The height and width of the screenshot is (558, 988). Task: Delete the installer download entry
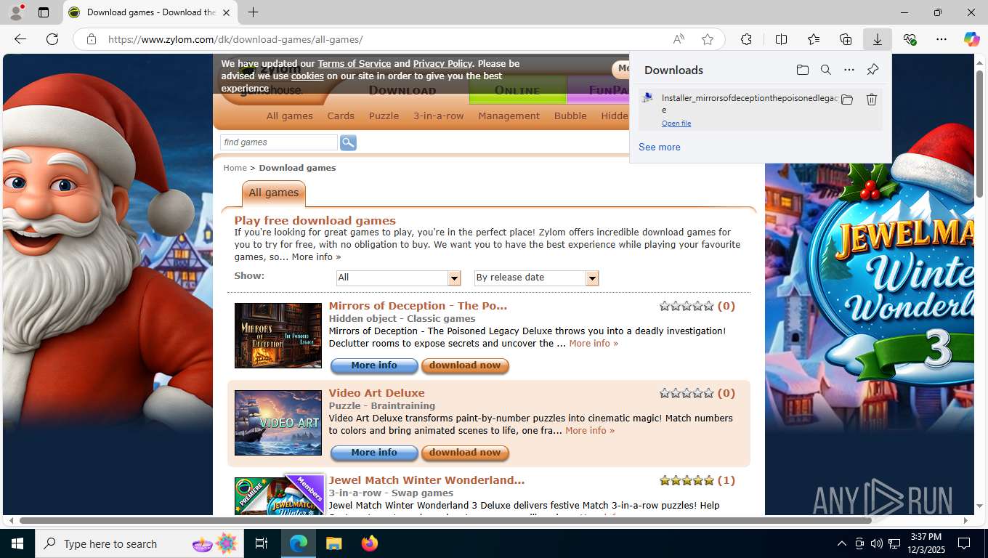coord(872,100)
